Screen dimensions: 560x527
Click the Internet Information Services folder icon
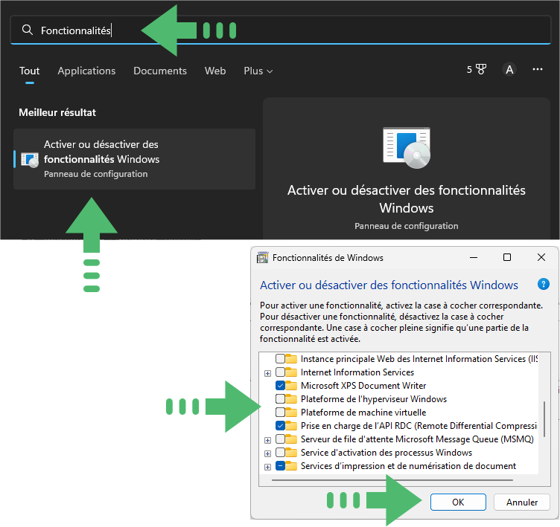[x=291, y=372]
